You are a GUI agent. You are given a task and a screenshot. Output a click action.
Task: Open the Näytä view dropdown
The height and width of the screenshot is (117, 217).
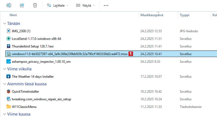coord(85,6)
